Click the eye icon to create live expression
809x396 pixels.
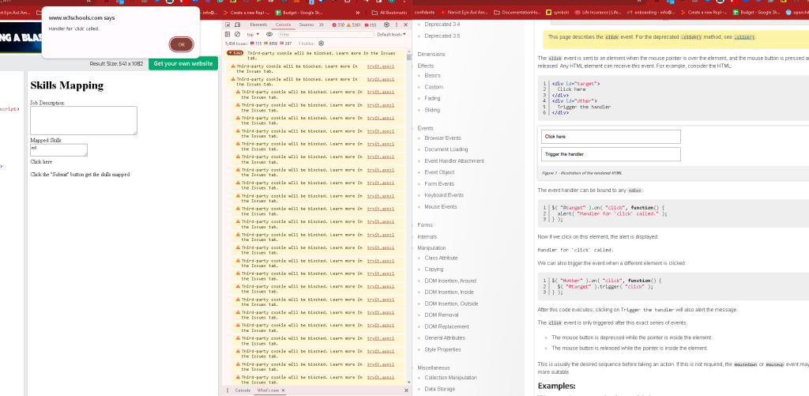[269, 35]
